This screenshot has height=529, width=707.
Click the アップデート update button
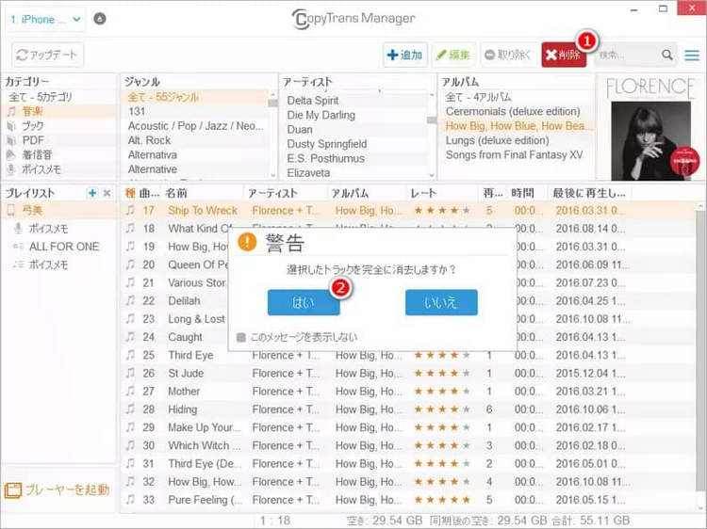tap(47, 55)
